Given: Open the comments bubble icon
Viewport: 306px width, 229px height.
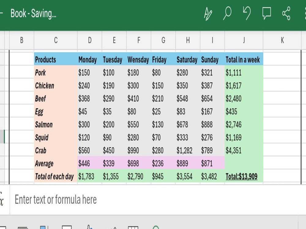Looking at the screenshot, I should pos(267,13).
